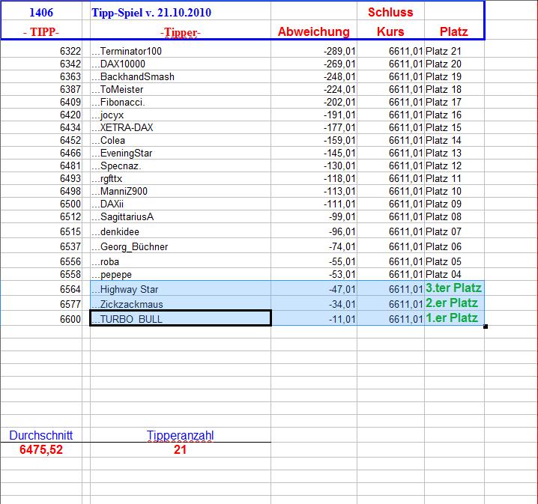Select the cell showing game number 1406
The image size is (538, 504).
point(41,12)
